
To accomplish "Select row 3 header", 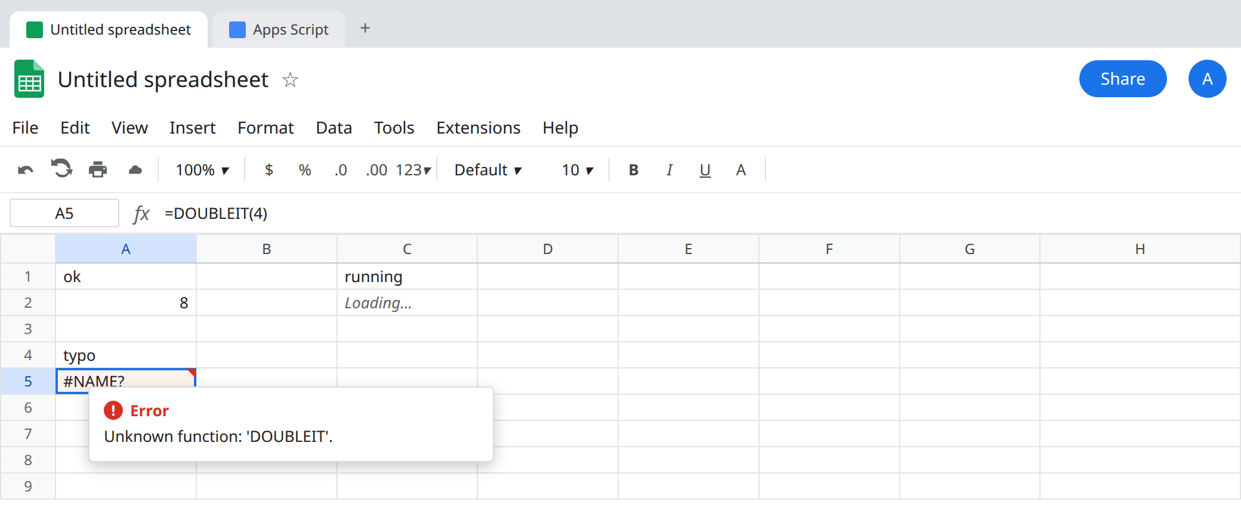I will point(28,329).
